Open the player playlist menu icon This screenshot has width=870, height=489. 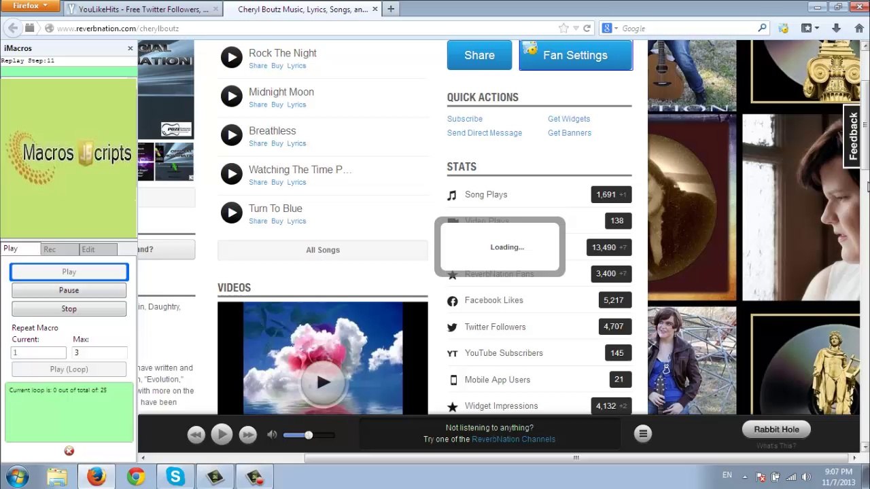(643, 433)
